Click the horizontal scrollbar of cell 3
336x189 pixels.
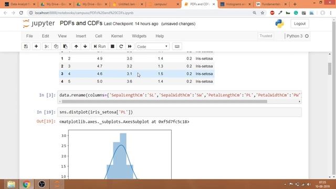tap(164, 101)
